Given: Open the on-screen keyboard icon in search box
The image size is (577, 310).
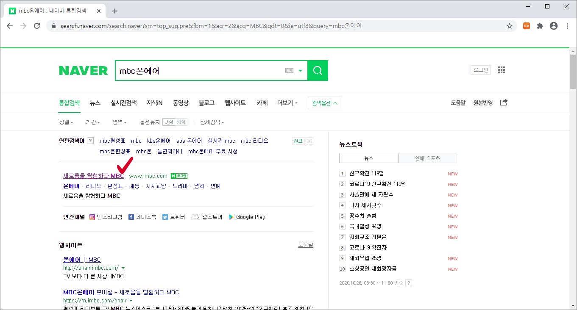Looking at the screenshot, I should [290, 71].
